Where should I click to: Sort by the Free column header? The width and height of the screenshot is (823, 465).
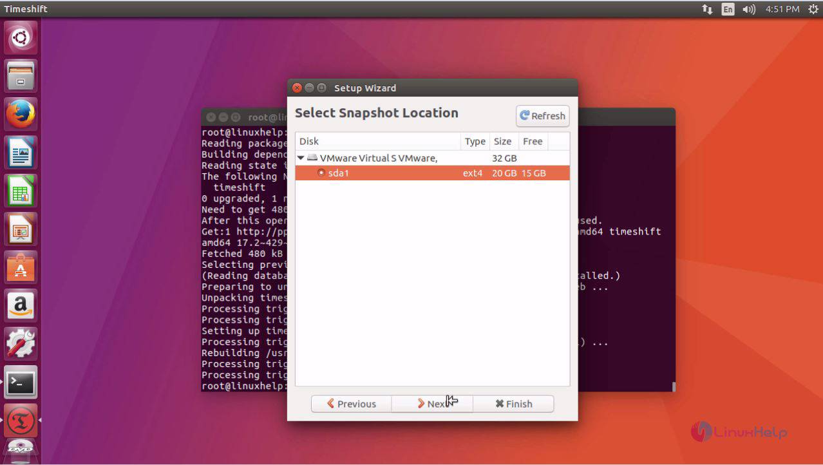(x=533, y=142)
